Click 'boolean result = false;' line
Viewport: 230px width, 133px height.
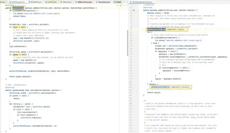[x=158, y=13]
